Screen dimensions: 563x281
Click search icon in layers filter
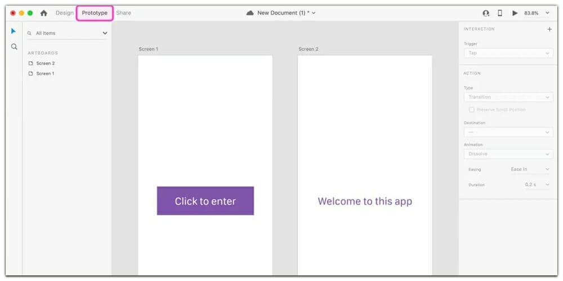coord(29,33)
